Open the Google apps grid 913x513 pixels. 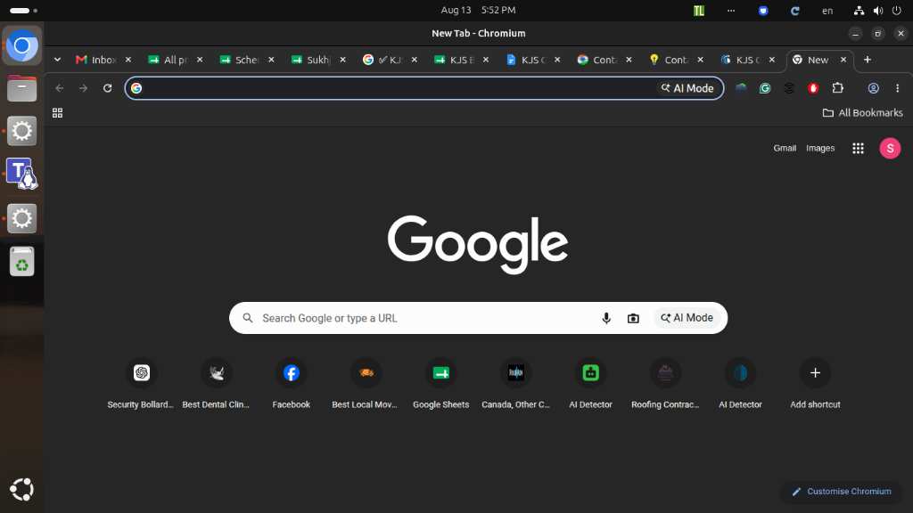tap(858, 149)
